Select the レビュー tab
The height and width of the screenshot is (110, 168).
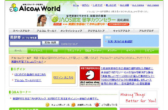click(x=150, y=51)
